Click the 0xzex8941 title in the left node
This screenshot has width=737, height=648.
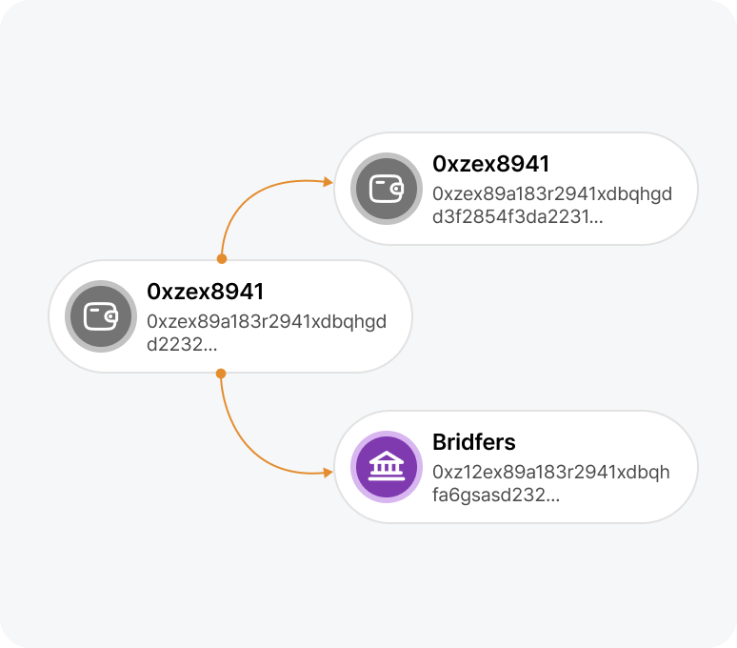pos(205,291)
